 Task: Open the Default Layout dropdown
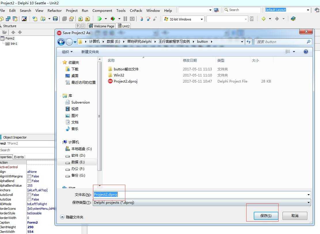308,10
